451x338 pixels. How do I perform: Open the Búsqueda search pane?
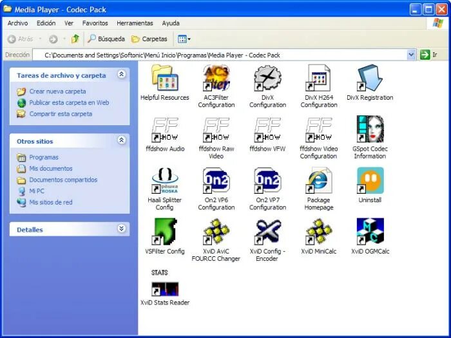pos(106,39)
